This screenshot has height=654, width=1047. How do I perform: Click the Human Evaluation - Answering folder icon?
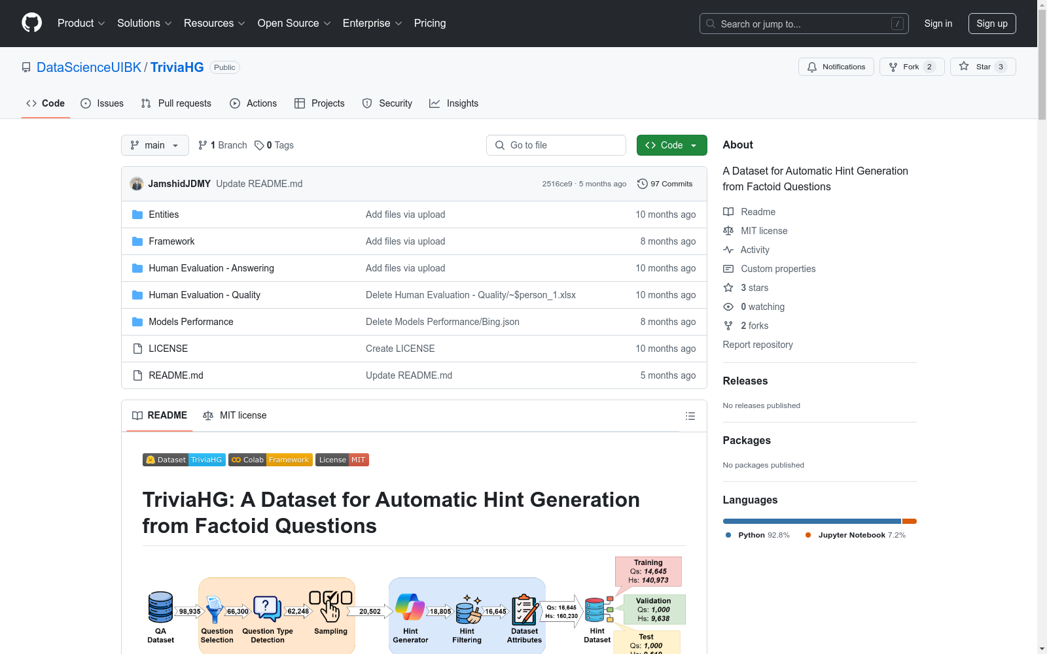click(137, 268)
